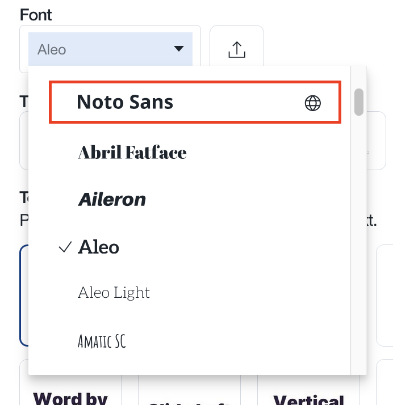Click the blue-outlined card at left edge
Viewport: 393px width, 405px height.
23,295
